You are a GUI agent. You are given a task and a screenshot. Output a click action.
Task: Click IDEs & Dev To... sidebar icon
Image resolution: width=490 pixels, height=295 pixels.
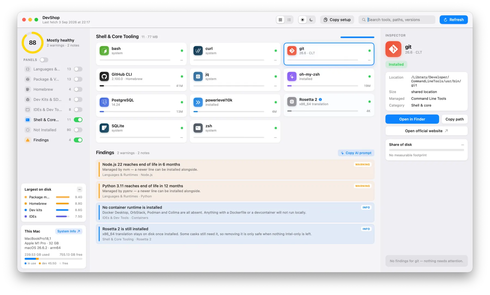(x=28, y=109)
